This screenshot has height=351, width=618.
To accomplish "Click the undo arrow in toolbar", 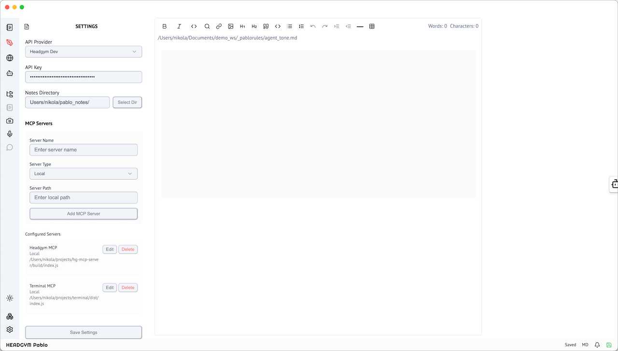I will (313, 27).
